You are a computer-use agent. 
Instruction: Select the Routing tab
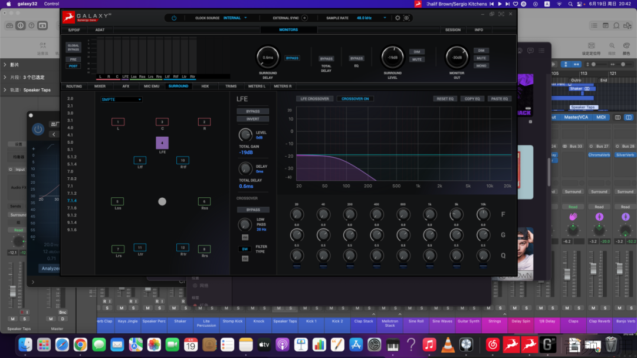click(74, 87)
